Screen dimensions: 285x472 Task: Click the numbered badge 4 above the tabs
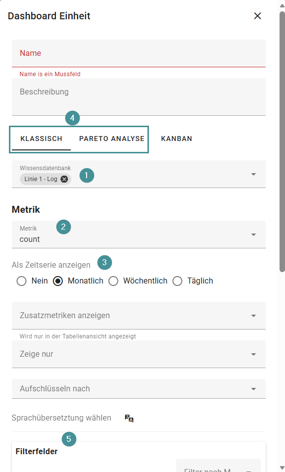73,118
